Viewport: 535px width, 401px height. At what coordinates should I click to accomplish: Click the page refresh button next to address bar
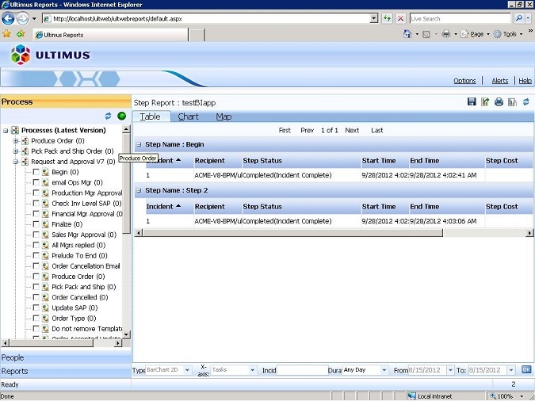387,18
